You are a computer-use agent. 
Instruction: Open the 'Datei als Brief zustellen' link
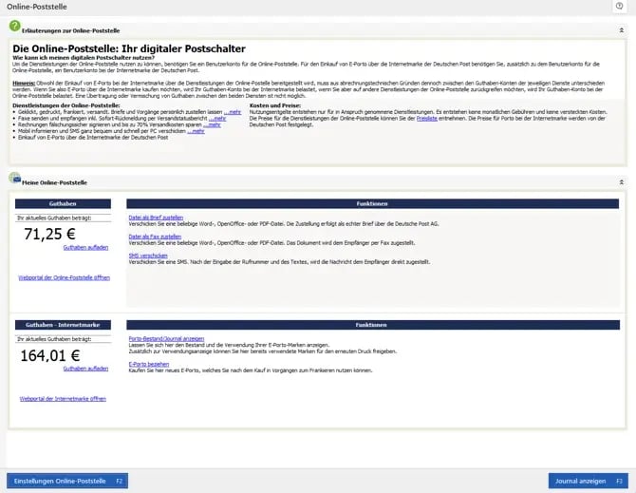154,218
